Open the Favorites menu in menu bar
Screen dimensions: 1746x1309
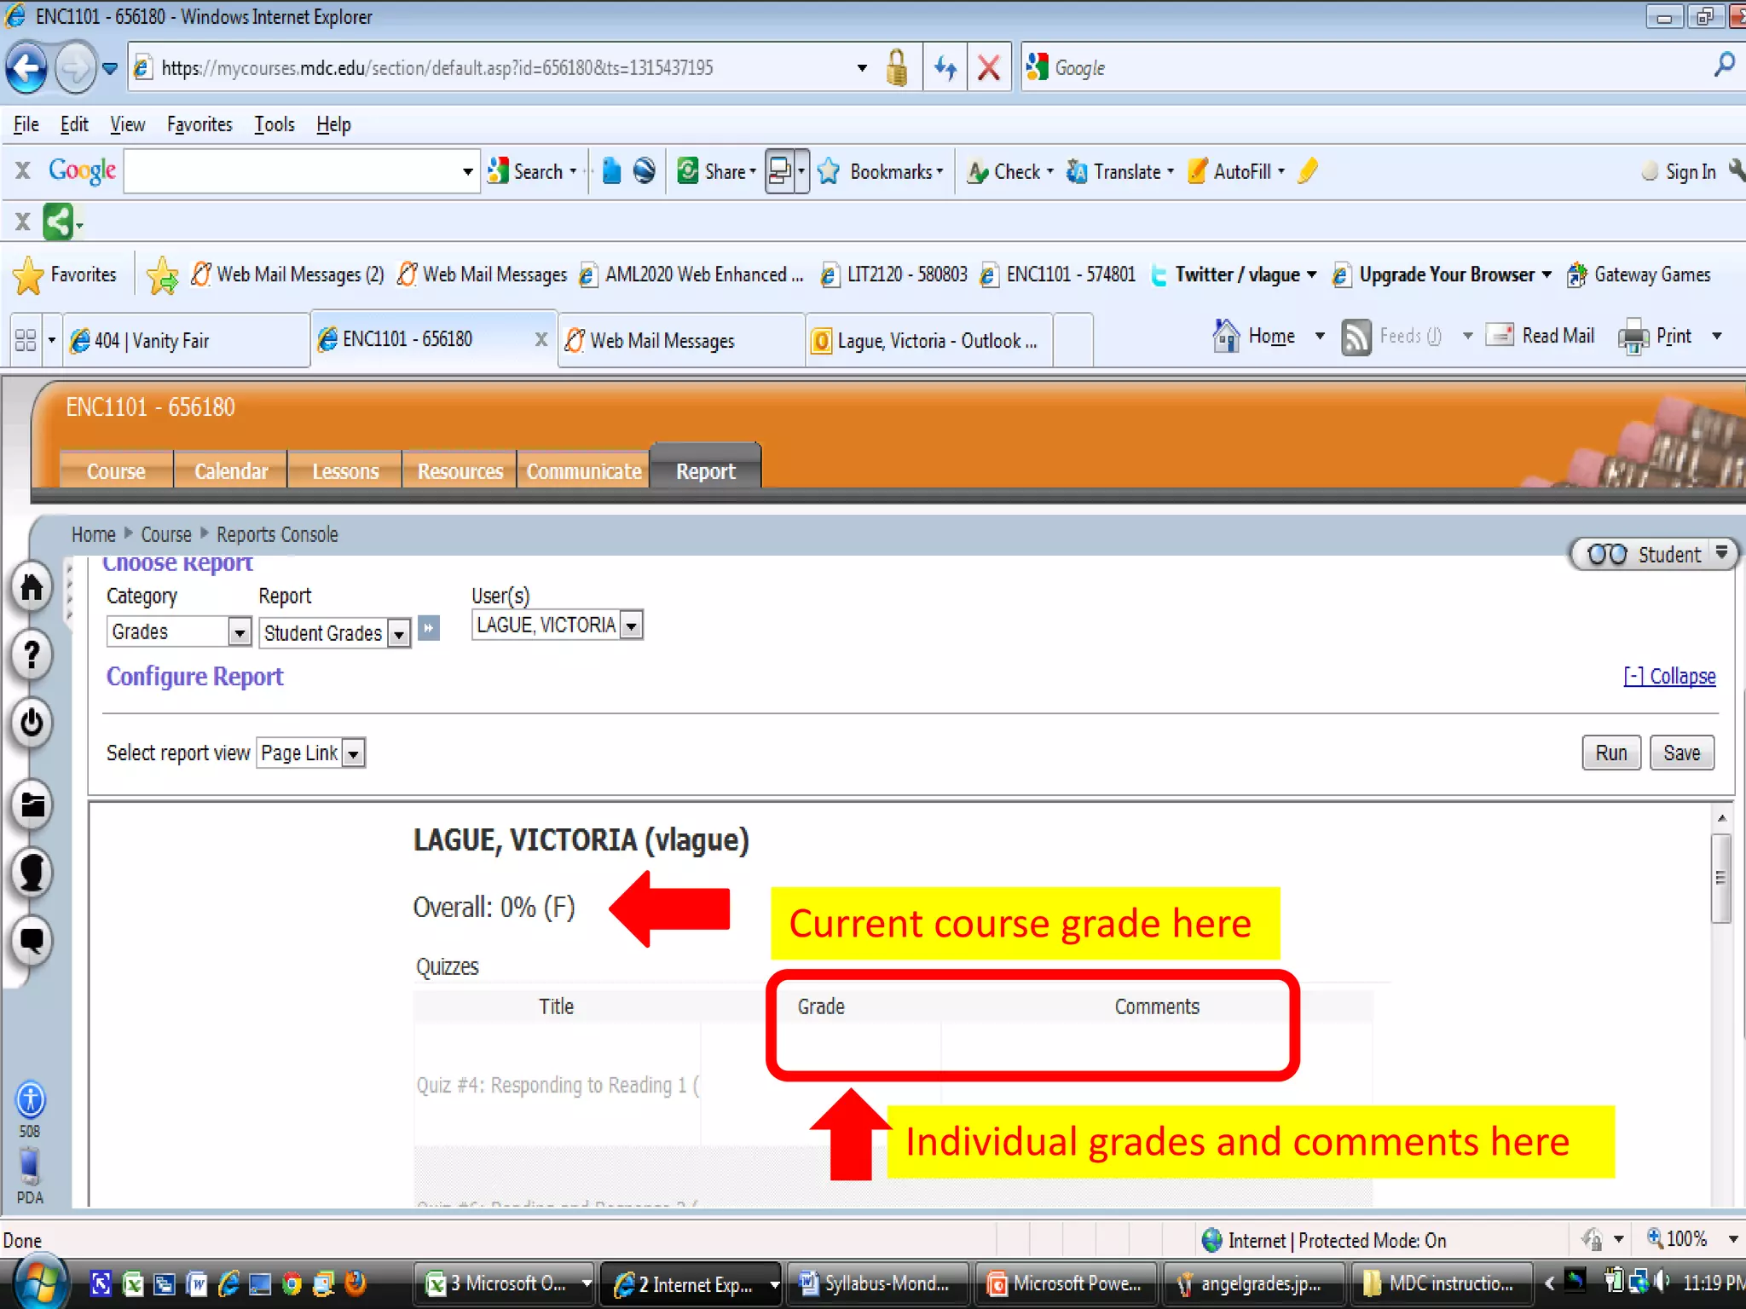click(199, 124)
